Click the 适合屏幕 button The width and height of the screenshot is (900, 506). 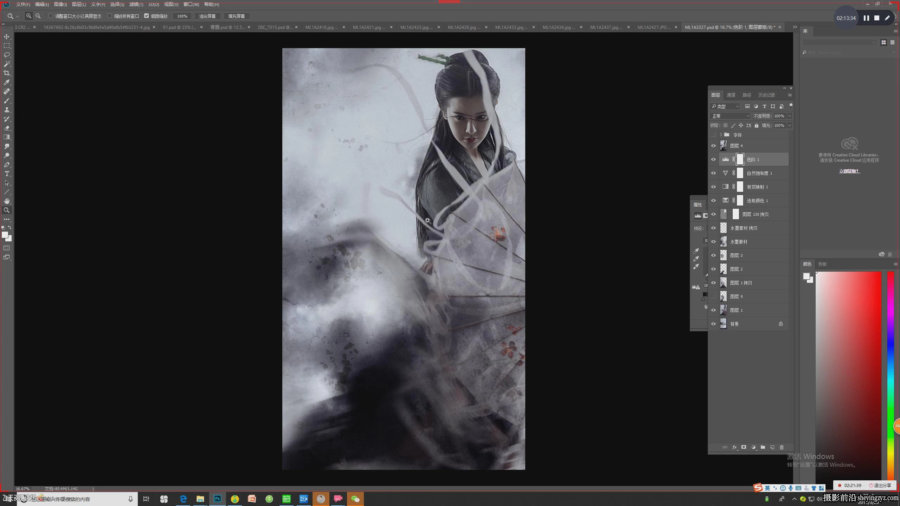pos(207,16)
